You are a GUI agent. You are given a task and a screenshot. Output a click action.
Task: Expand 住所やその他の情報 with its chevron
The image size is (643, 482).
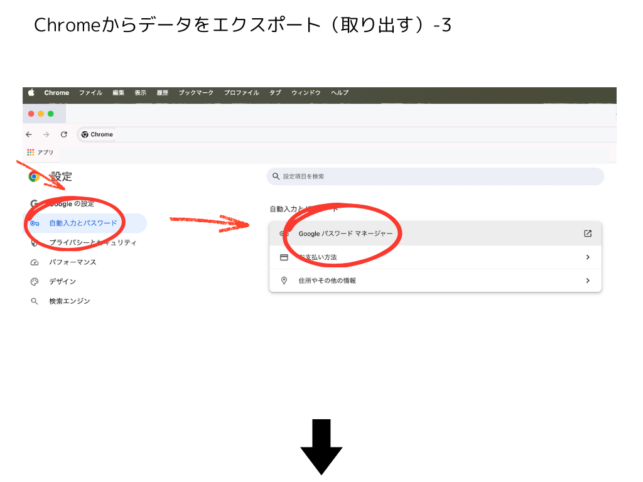pyautogui.click(x=588, y=281)
